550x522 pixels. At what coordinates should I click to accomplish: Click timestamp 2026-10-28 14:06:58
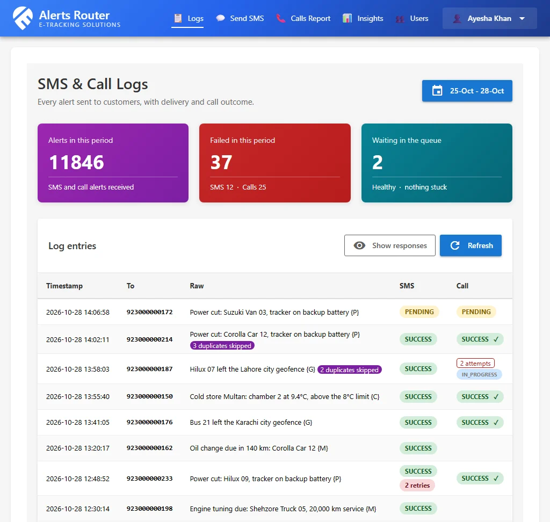click(x=78, y=312)
